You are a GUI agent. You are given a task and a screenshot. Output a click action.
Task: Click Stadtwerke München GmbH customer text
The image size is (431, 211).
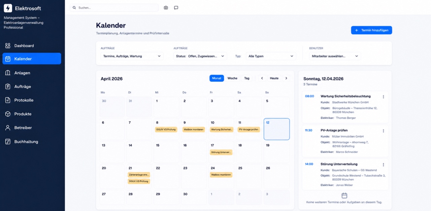point(350,102)
